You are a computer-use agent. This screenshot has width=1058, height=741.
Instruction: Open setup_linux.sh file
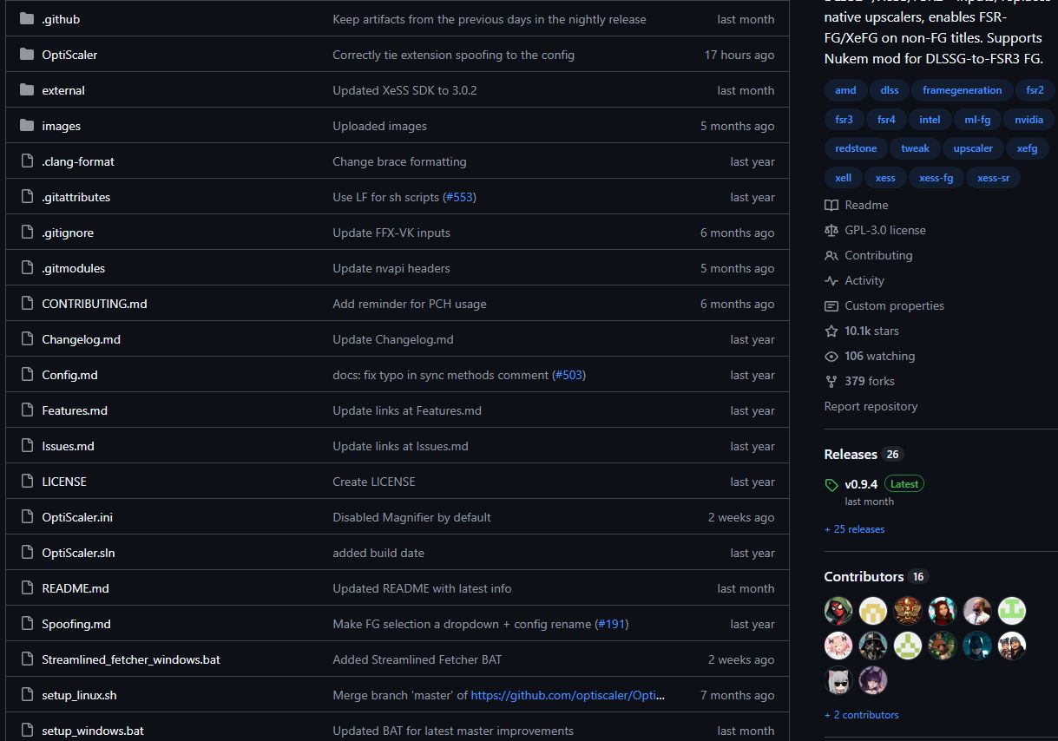point(79,695)
